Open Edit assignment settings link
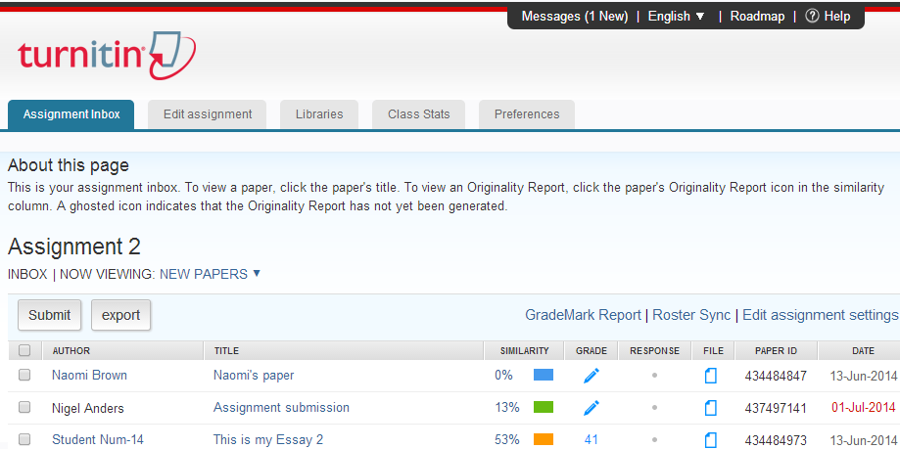The width and height of the screenshot is (900, 449). pos(821,315)
